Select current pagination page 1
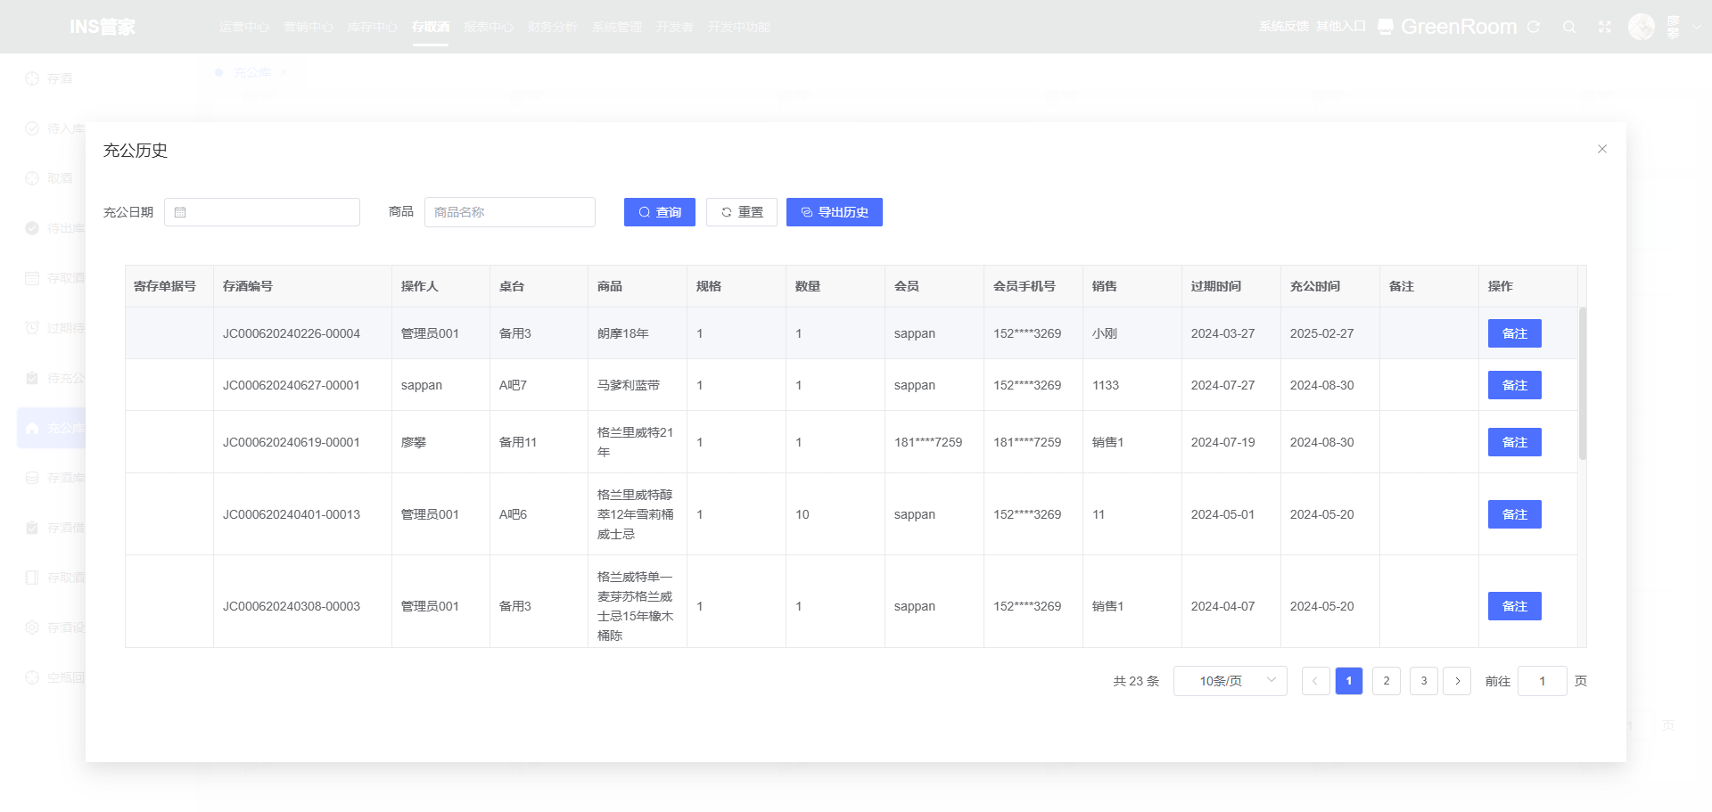 pos(1349,681)
